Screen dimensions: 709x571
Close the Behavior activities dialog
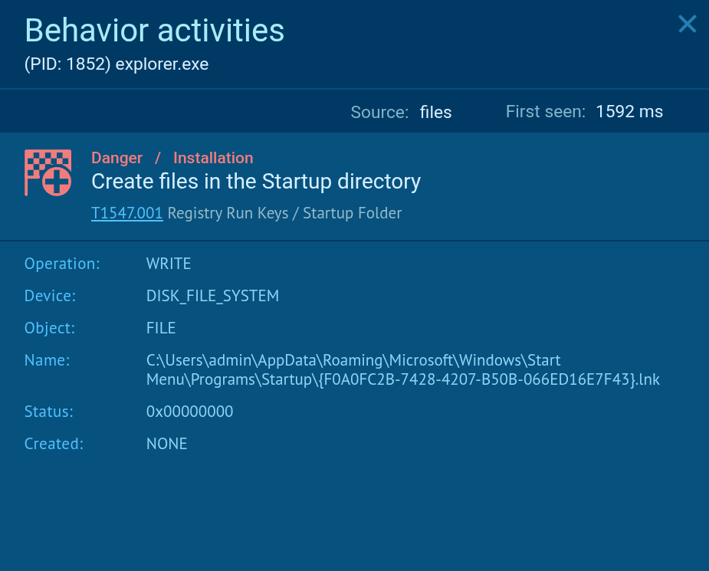click(687, 25)
